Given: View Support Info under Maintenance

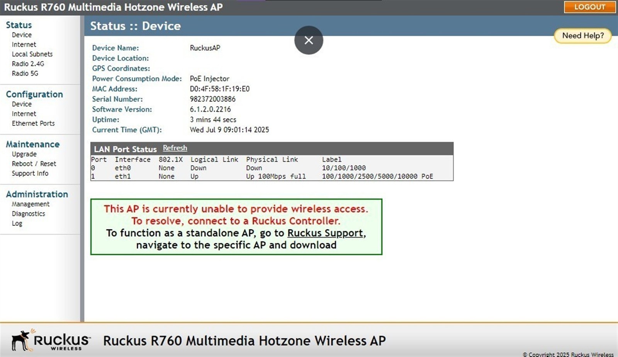Looking at the screenshot, I should coord(30,173).
